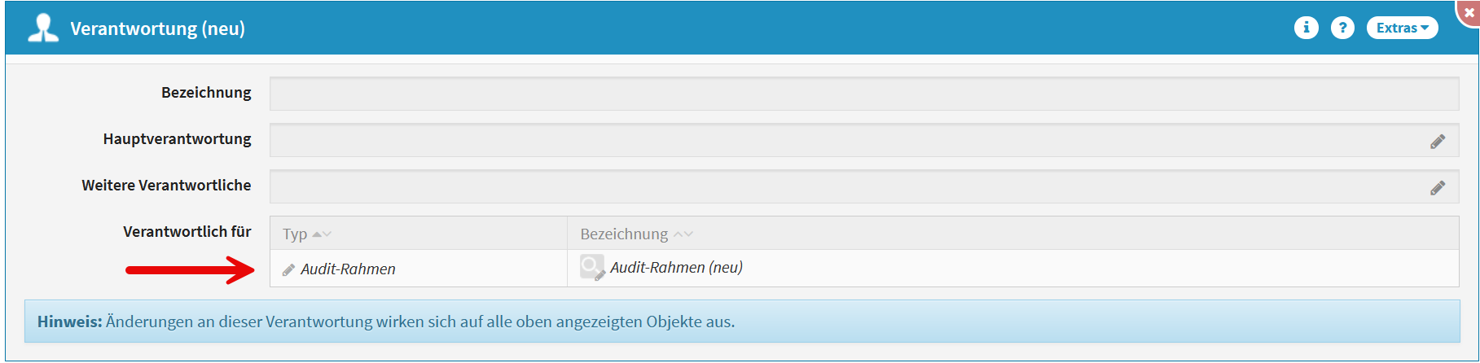Image resolution: width=1480 pixels, height=363 pixels.
Task: Open the Audit-Rahmen (neu) link
Action: (x=676, y=268)
